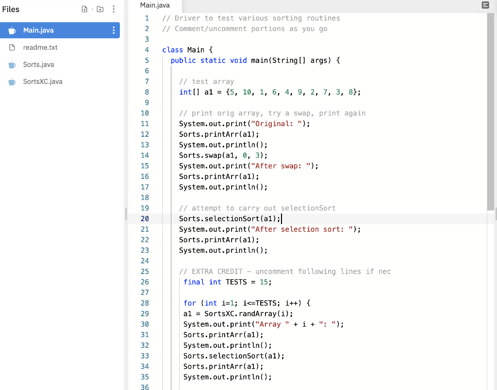
Task: Click the new file icon
Action: pyautogui.click(x=84, y=9)
